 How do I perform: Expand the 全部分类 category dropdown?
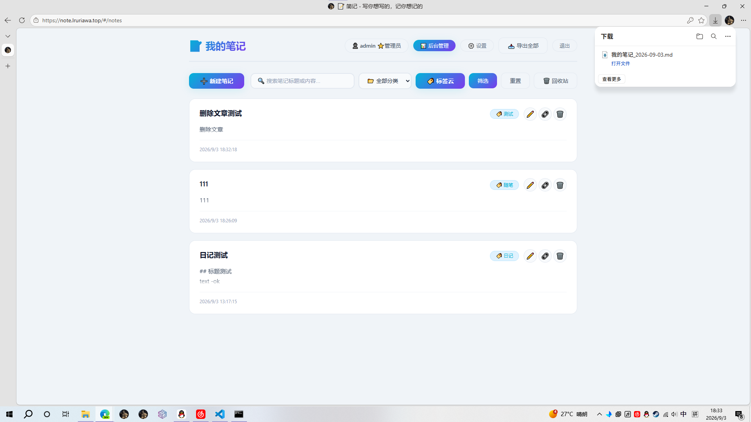[x=385, y=81]
